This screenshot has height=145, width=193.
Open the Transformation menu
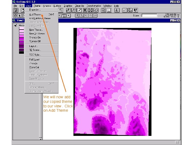tap(94, 6)
